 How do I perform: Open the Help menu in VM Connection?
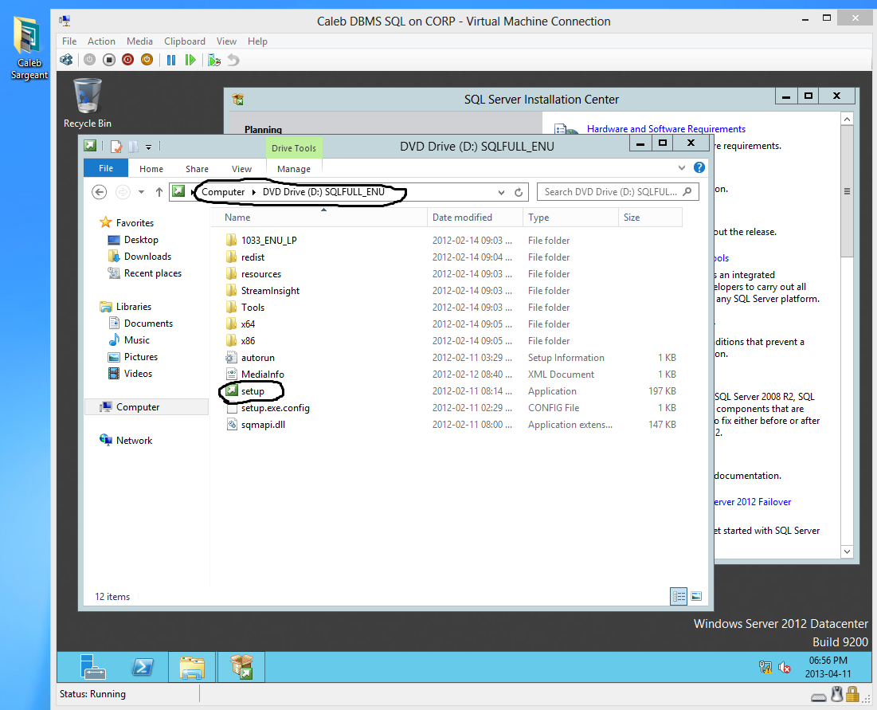(257, 41)
